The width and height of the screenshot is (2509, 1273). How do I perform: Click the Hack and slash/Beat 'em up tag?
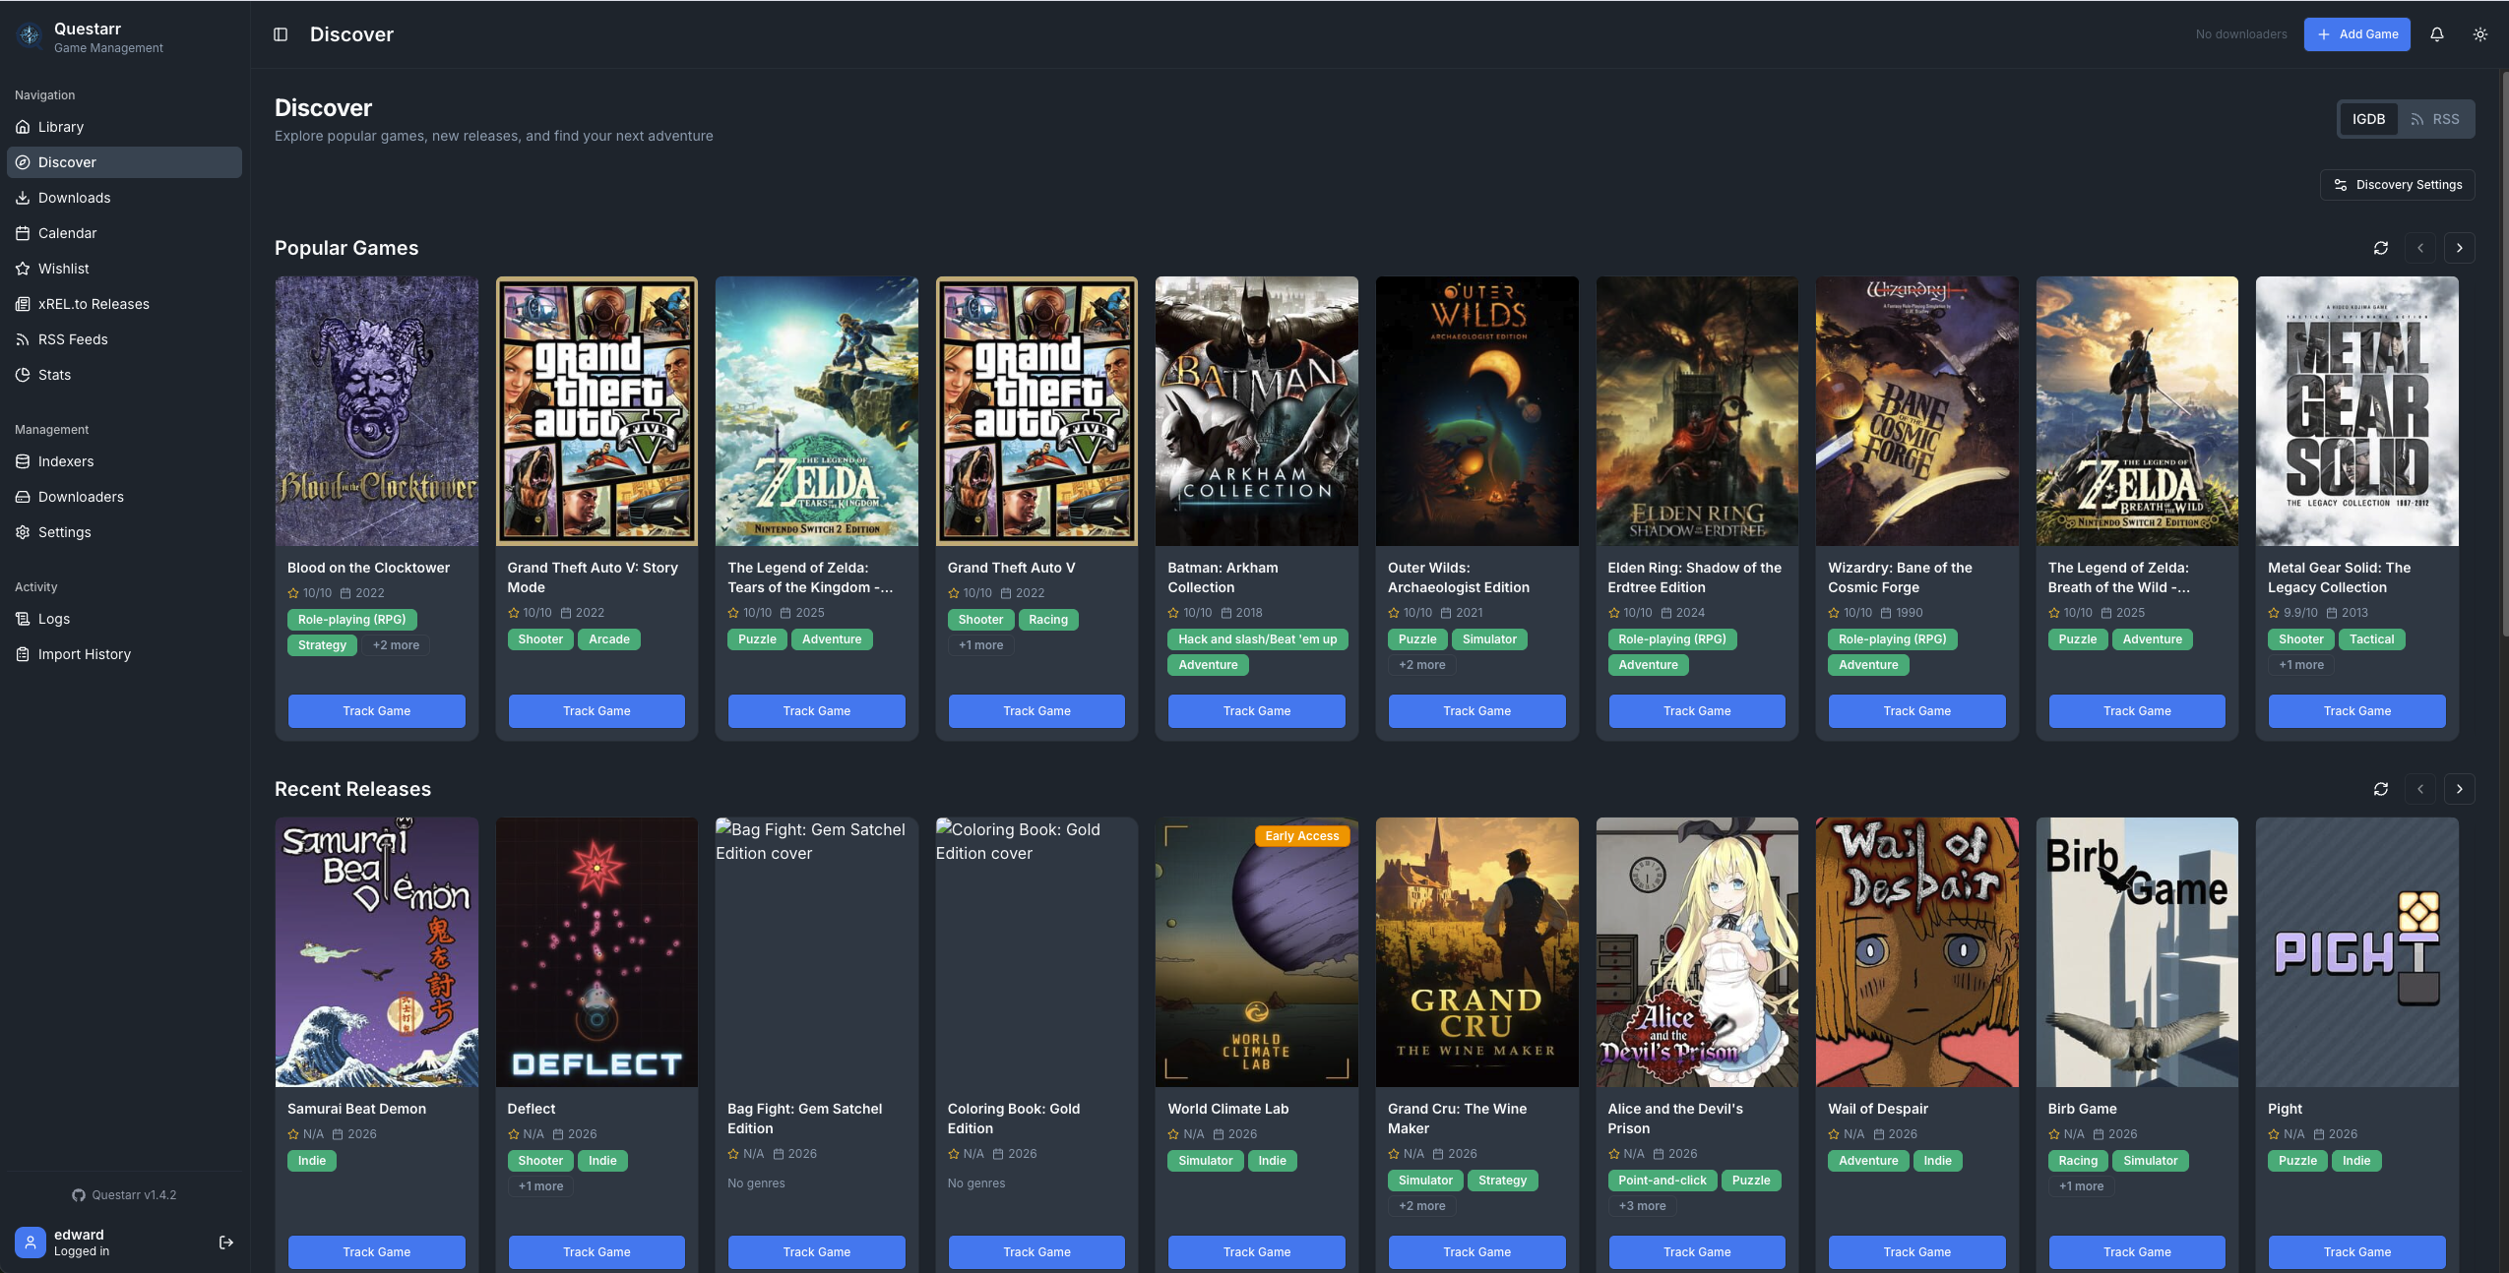point(1258,639)
